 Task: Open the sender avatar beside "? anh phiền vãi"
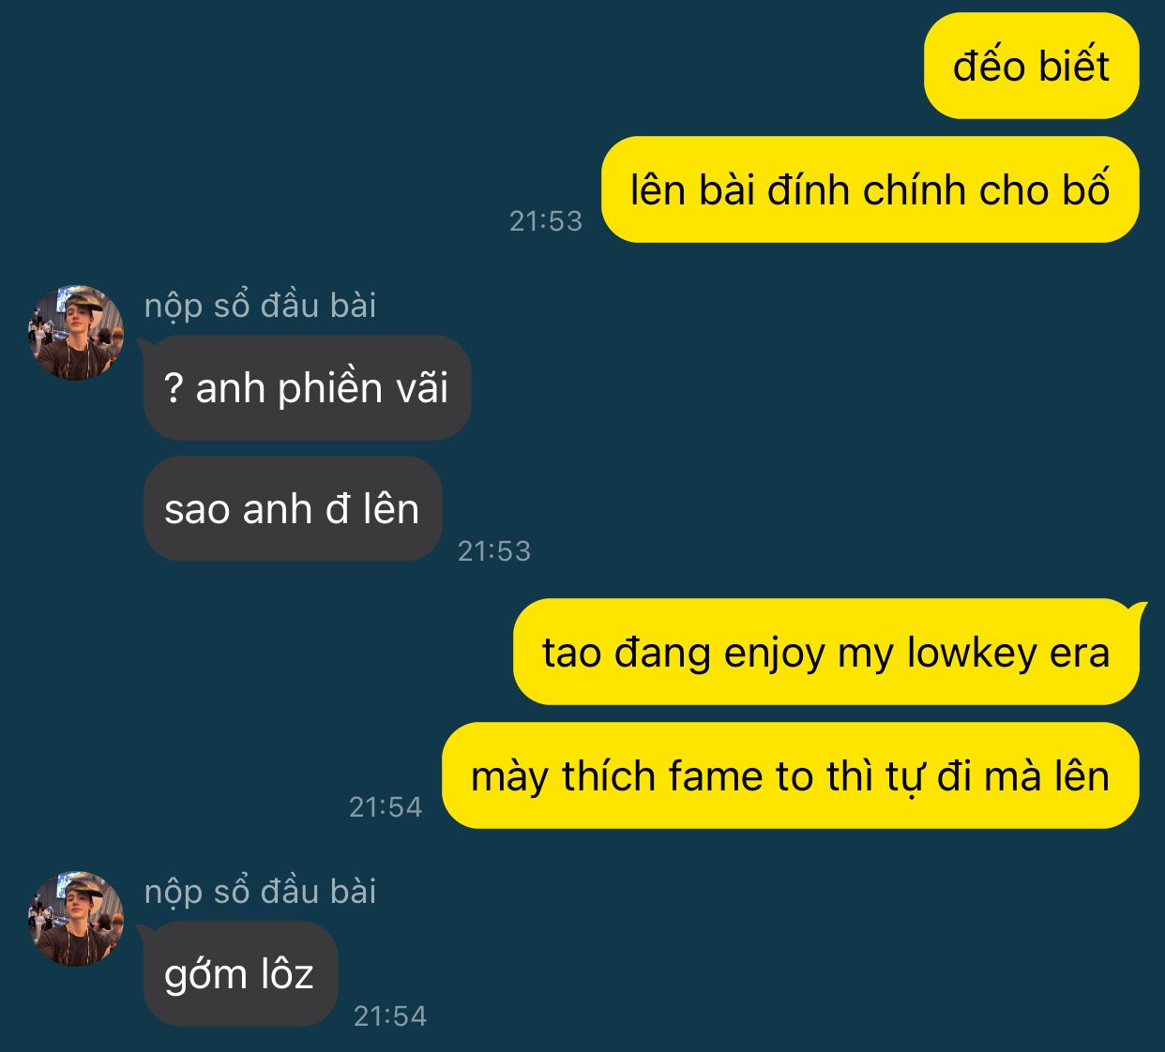[x=76, y=333]
